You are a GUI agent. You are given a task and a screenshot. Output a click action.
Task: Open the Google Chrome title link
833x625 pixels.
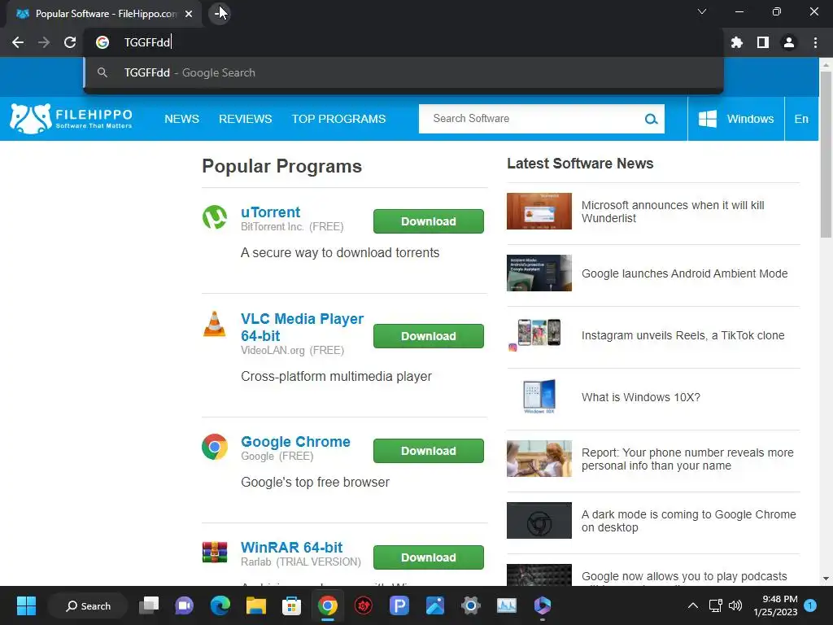pyautogui.click(x=295, y=442)
